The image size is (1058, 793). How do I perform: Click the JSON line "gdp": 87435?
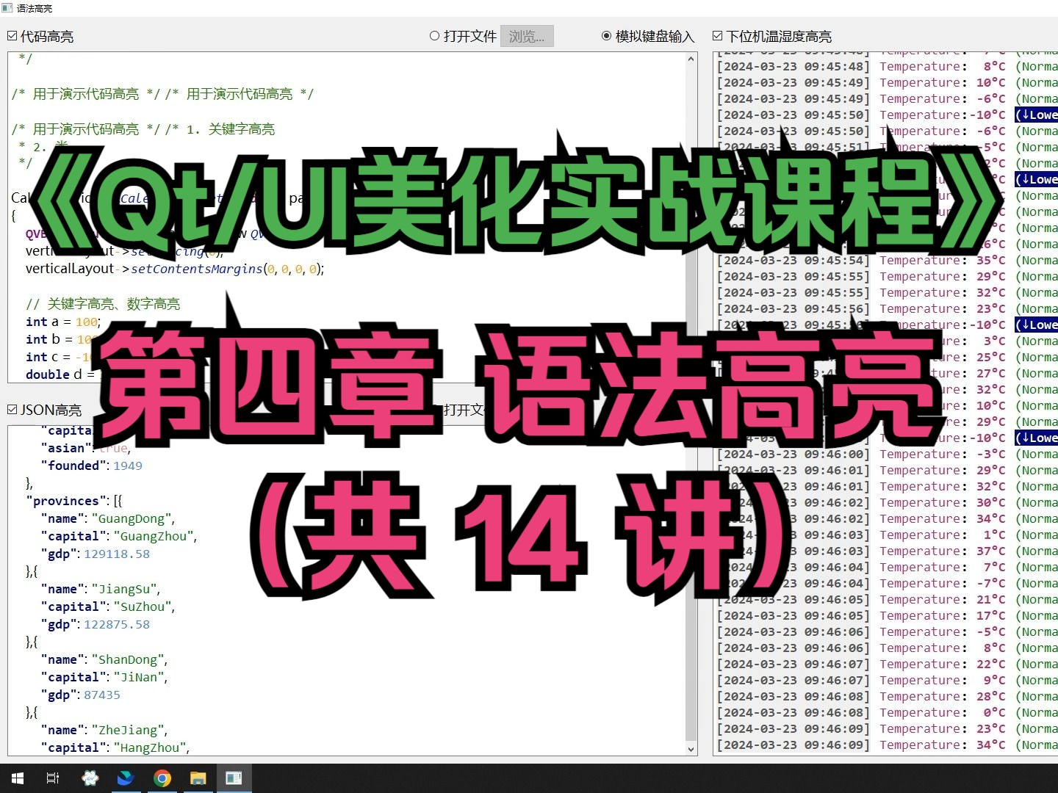[80, 695]
